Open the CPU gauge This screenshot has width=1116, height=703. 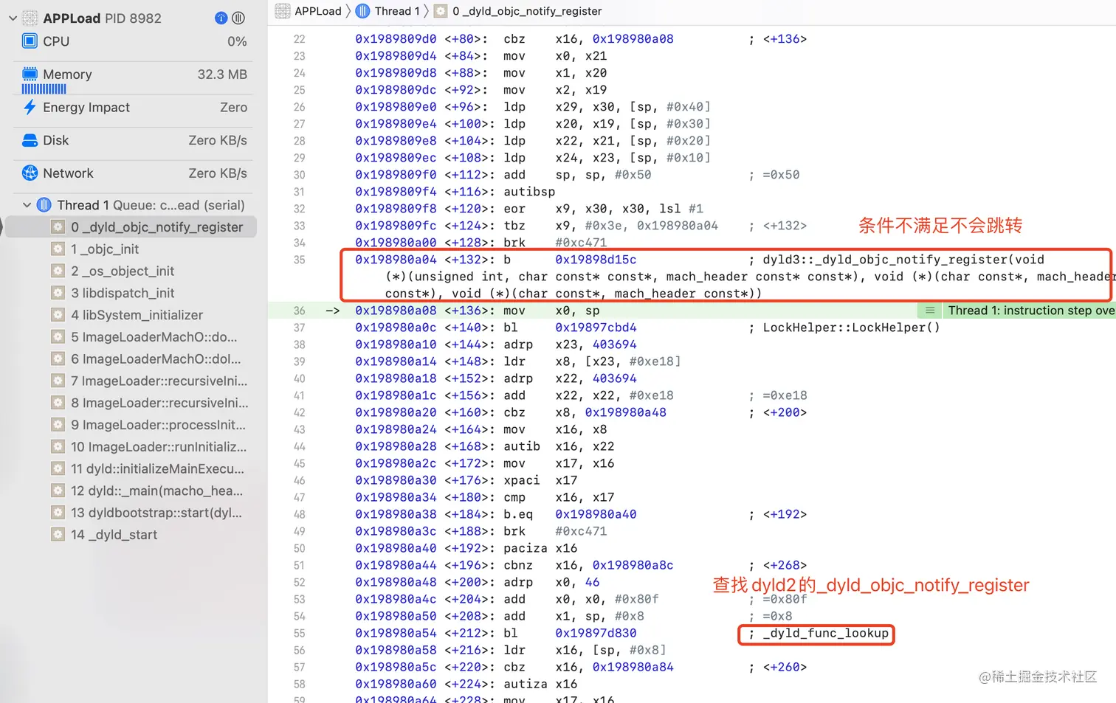pyautogui.click(x=134, y=41)
